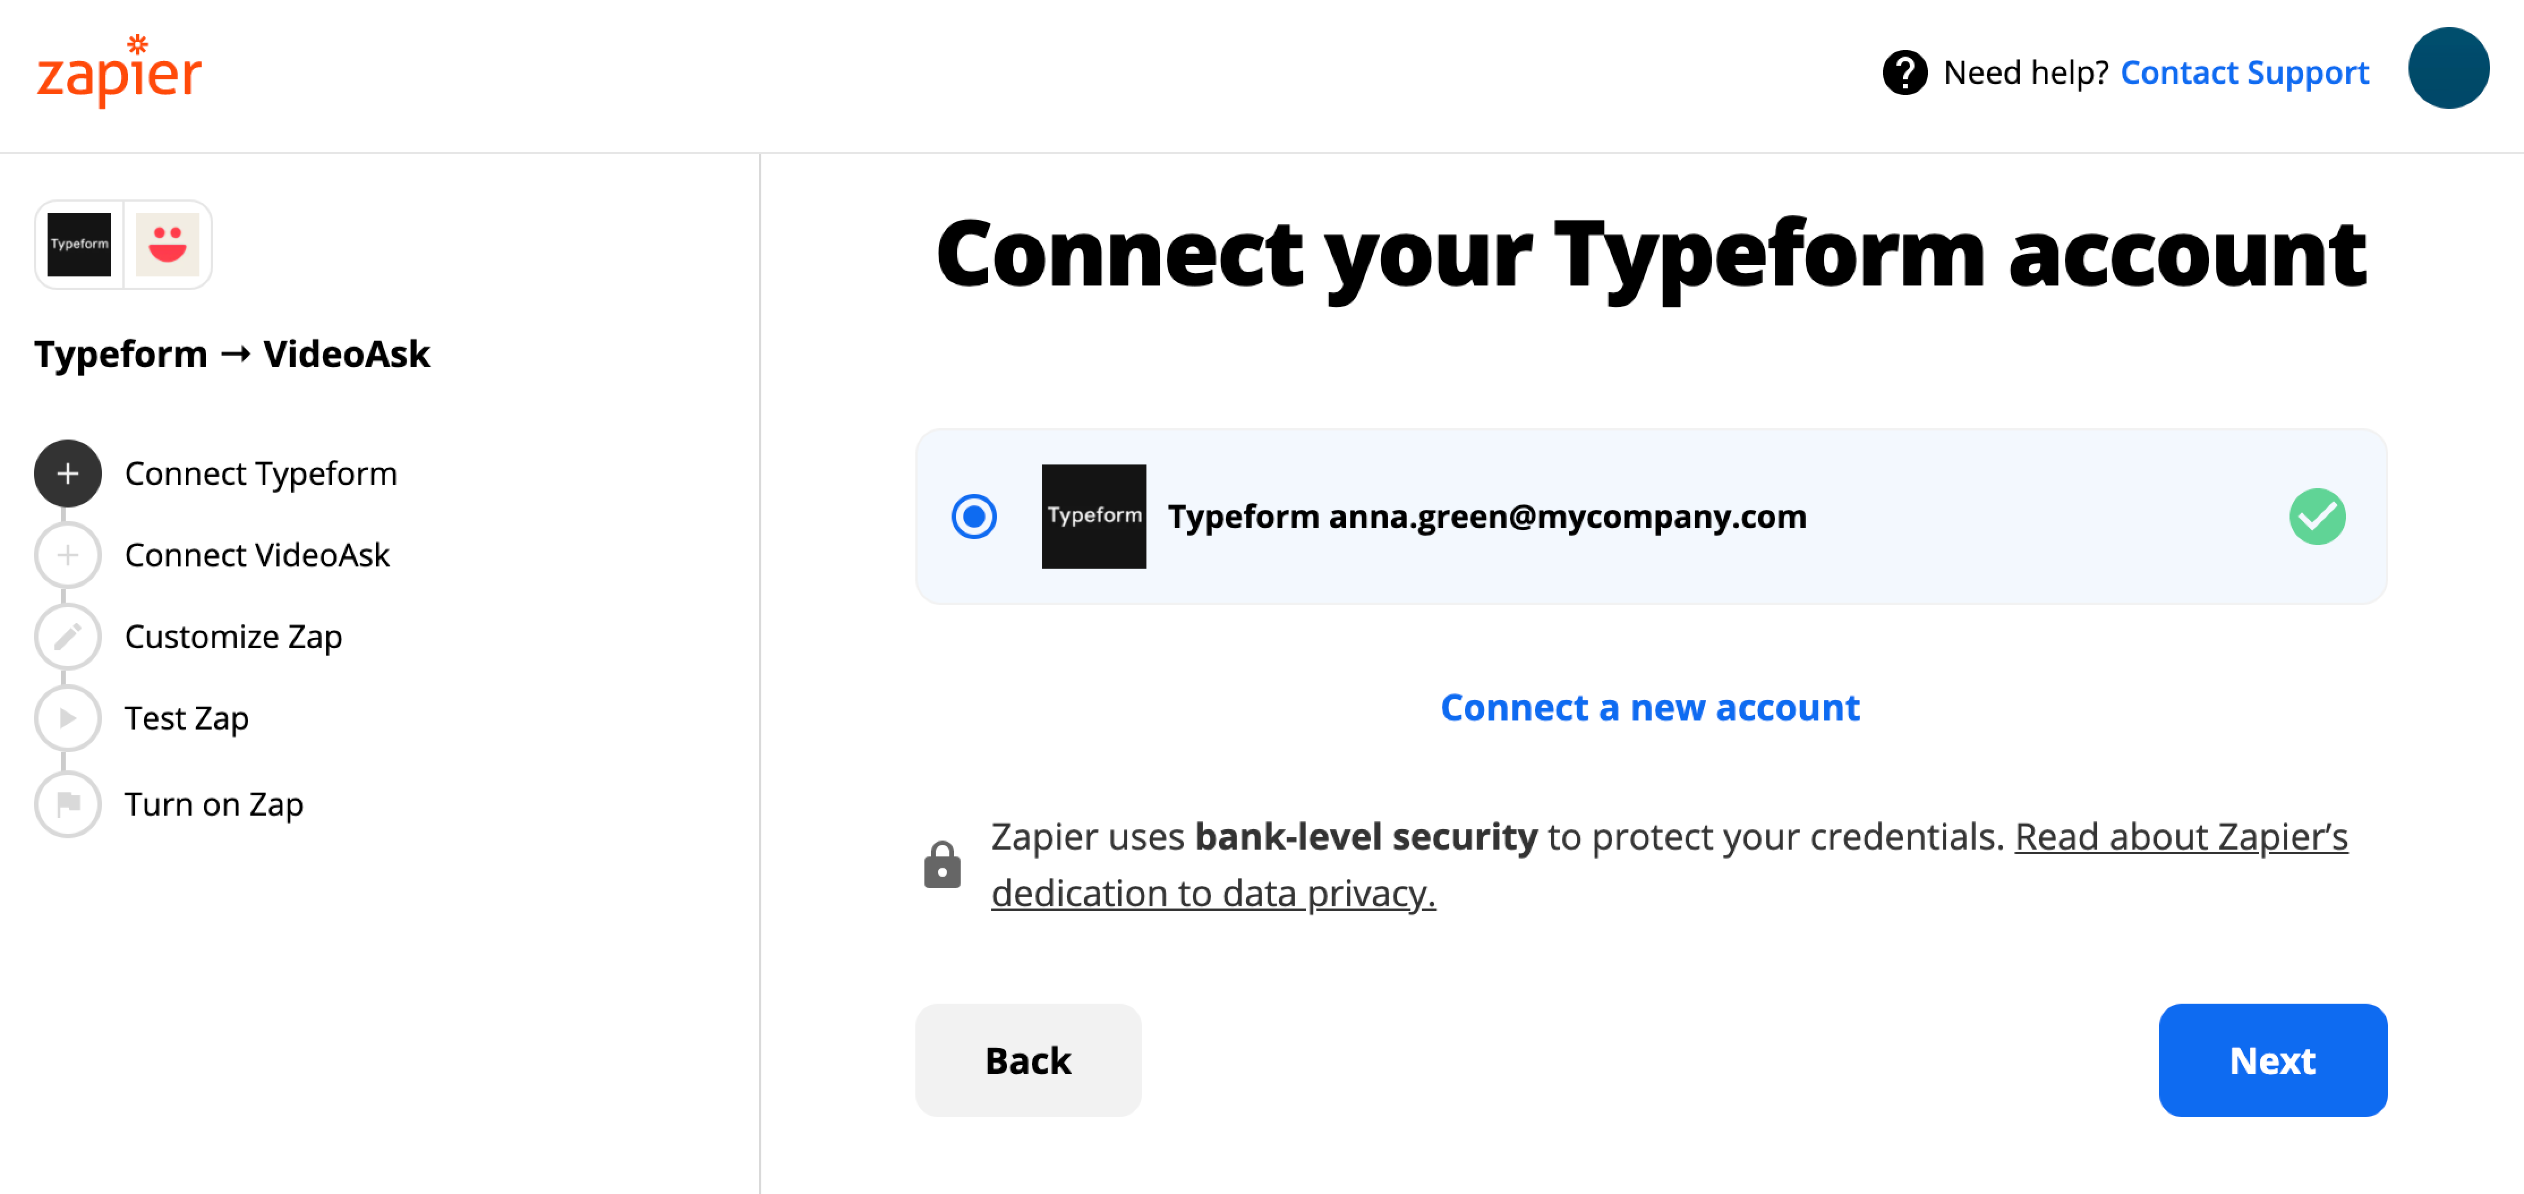
Task: Click the Back button
Action: pos(1028,1060)
